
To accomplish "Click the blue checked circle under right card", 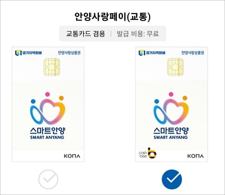I will click(x=172, y=180).
